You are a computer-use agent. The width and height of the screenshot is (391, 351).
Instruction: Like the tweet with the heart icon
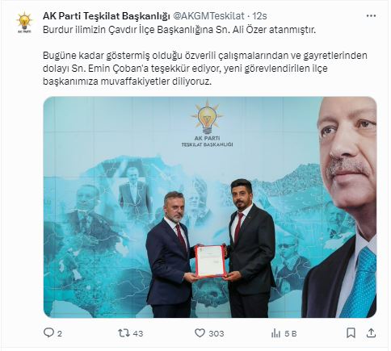click(200, 333)
